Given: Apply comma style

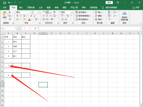Looking at the screenshot, I should (71, 16).
